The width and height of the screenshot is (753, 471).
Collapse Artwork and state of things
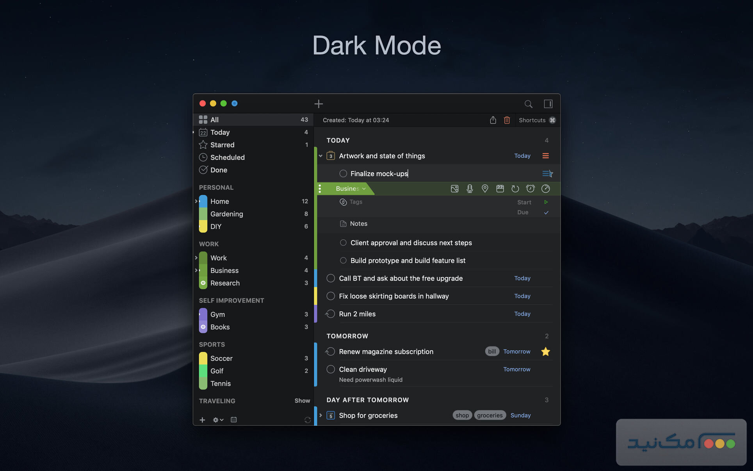pyautogui.click(x=320, y=156)
